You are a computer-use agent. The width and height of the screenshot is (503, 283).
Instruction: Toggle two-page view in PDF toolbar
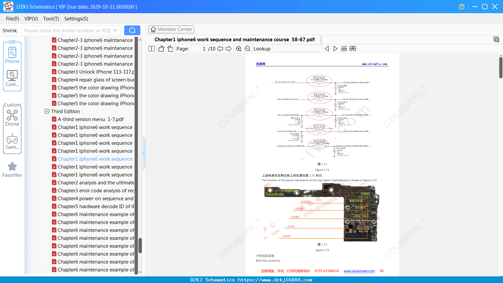pyautogui.click(x=151, y=49)
